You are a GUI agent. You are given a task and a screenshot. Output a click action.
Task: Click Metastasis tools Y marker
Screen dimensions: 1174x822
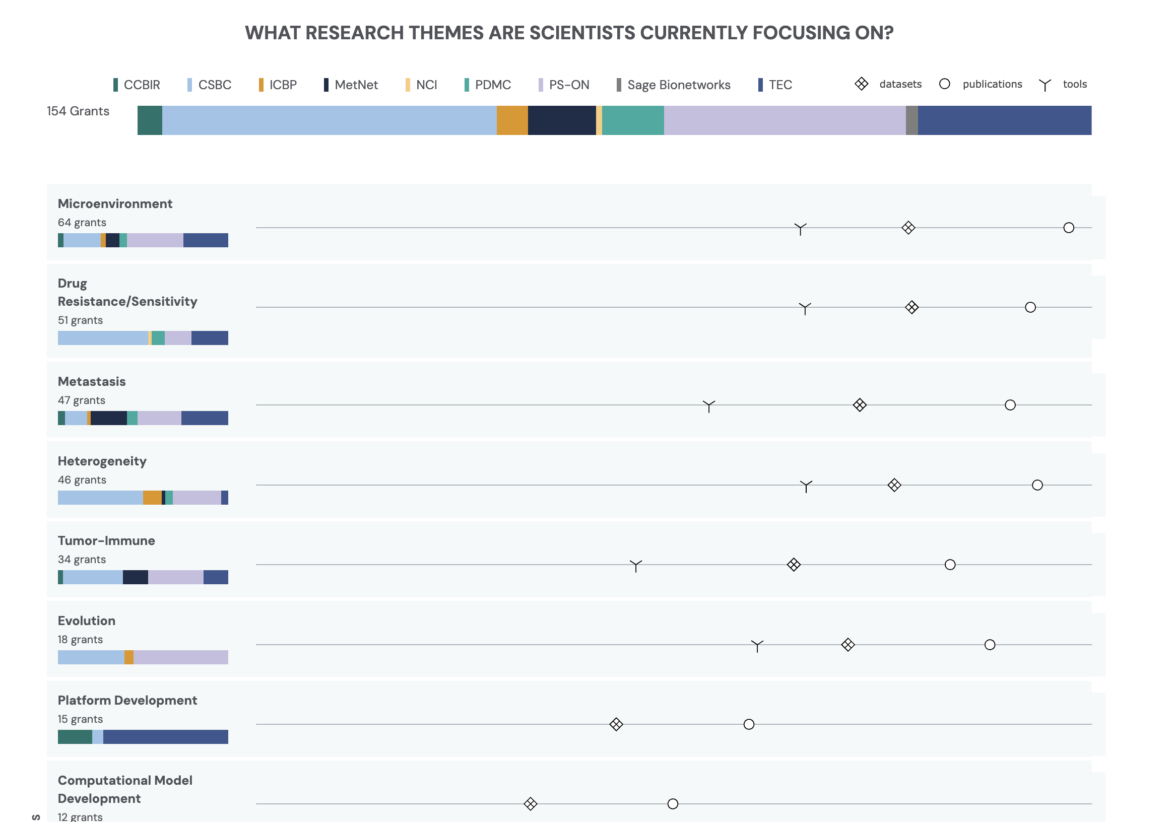click(709, 405)
